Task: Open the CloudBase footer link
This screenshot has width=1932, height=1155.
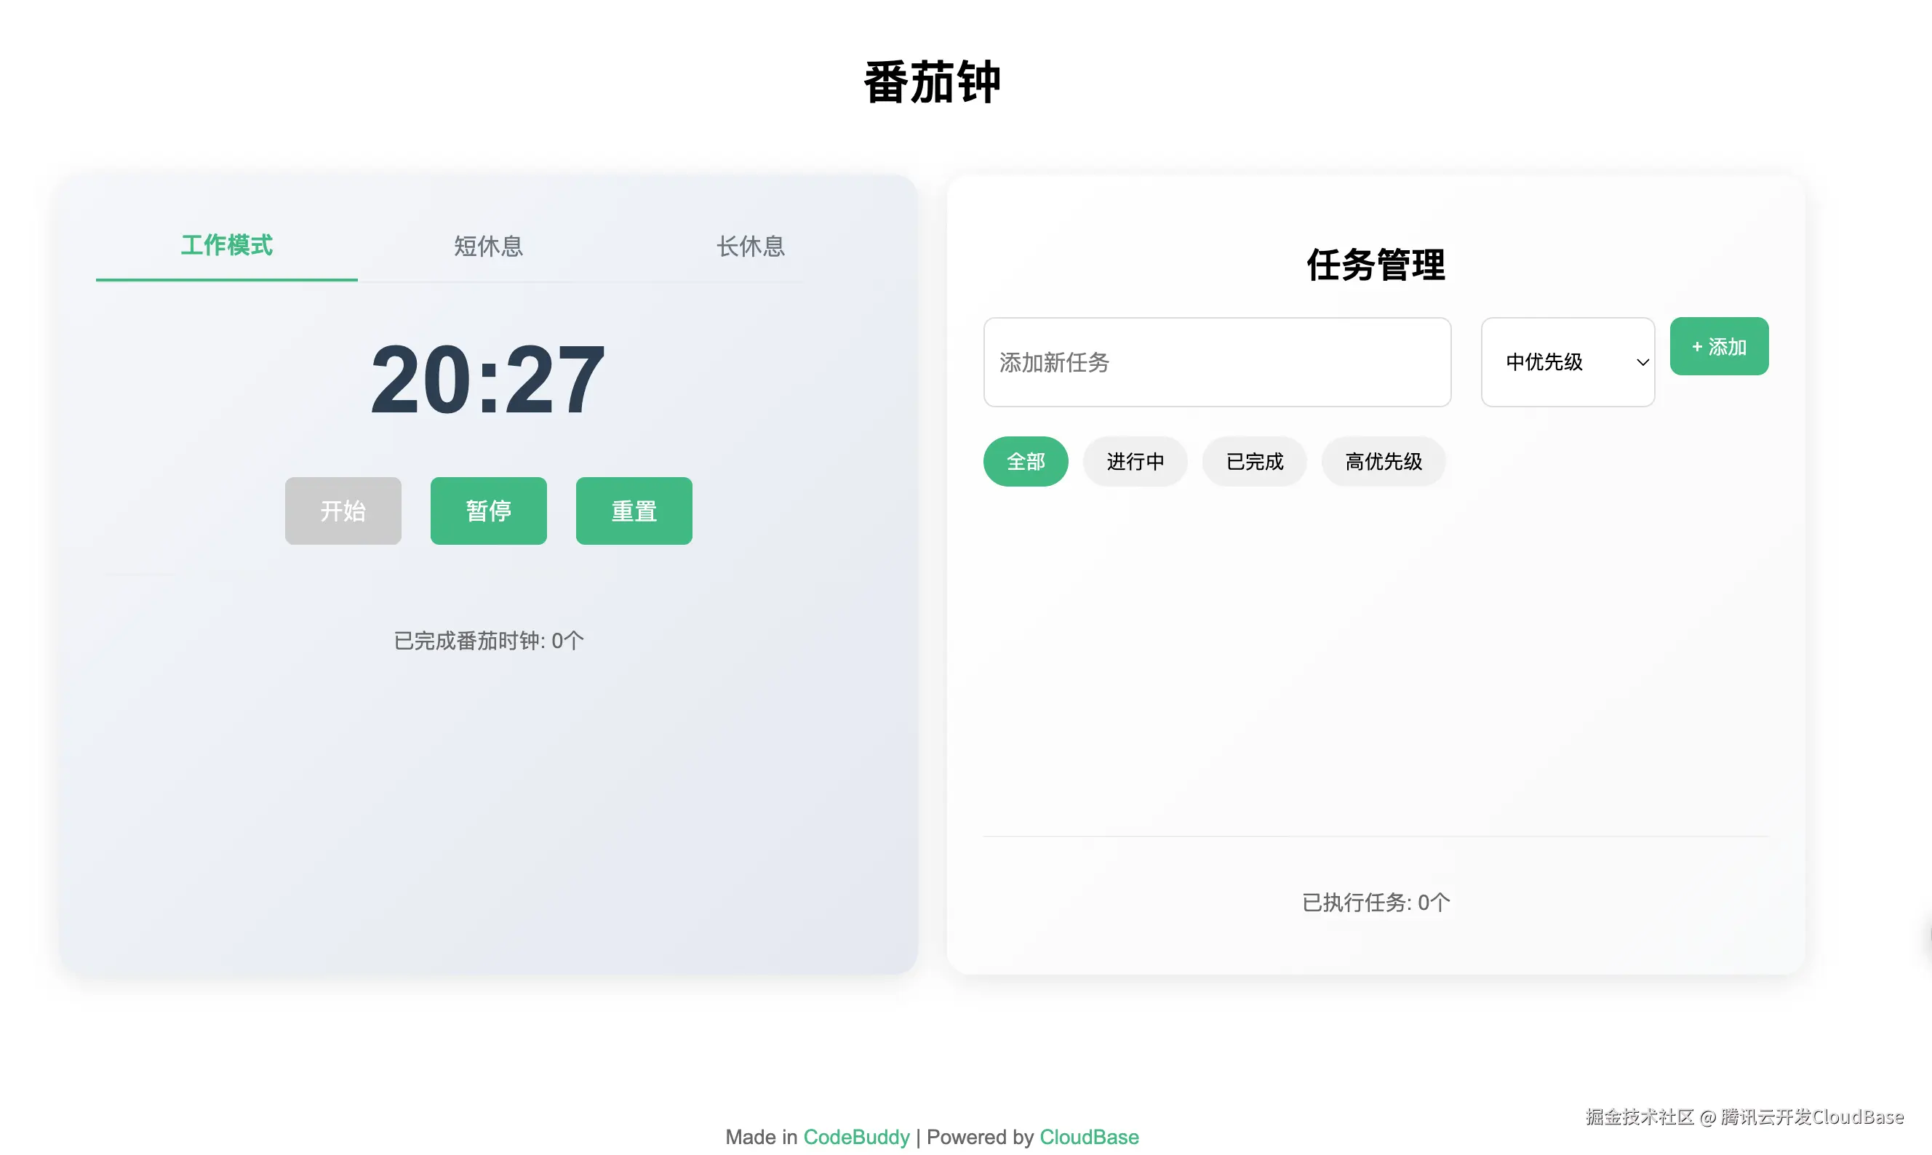Action: tap(1089, 1137)
